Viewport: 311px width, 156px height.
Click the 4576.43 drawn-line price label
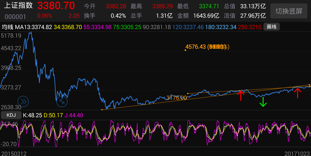tap(196, 47)
